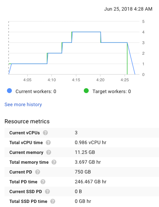Open help icon next to Current vCPUs
Screen dimensions: 159x207
pyautogui.click(x=45, y=133)
